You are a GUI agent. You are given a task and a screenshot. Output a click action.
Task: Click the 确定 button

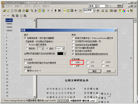pyautogui.click(x=95, y=71)
